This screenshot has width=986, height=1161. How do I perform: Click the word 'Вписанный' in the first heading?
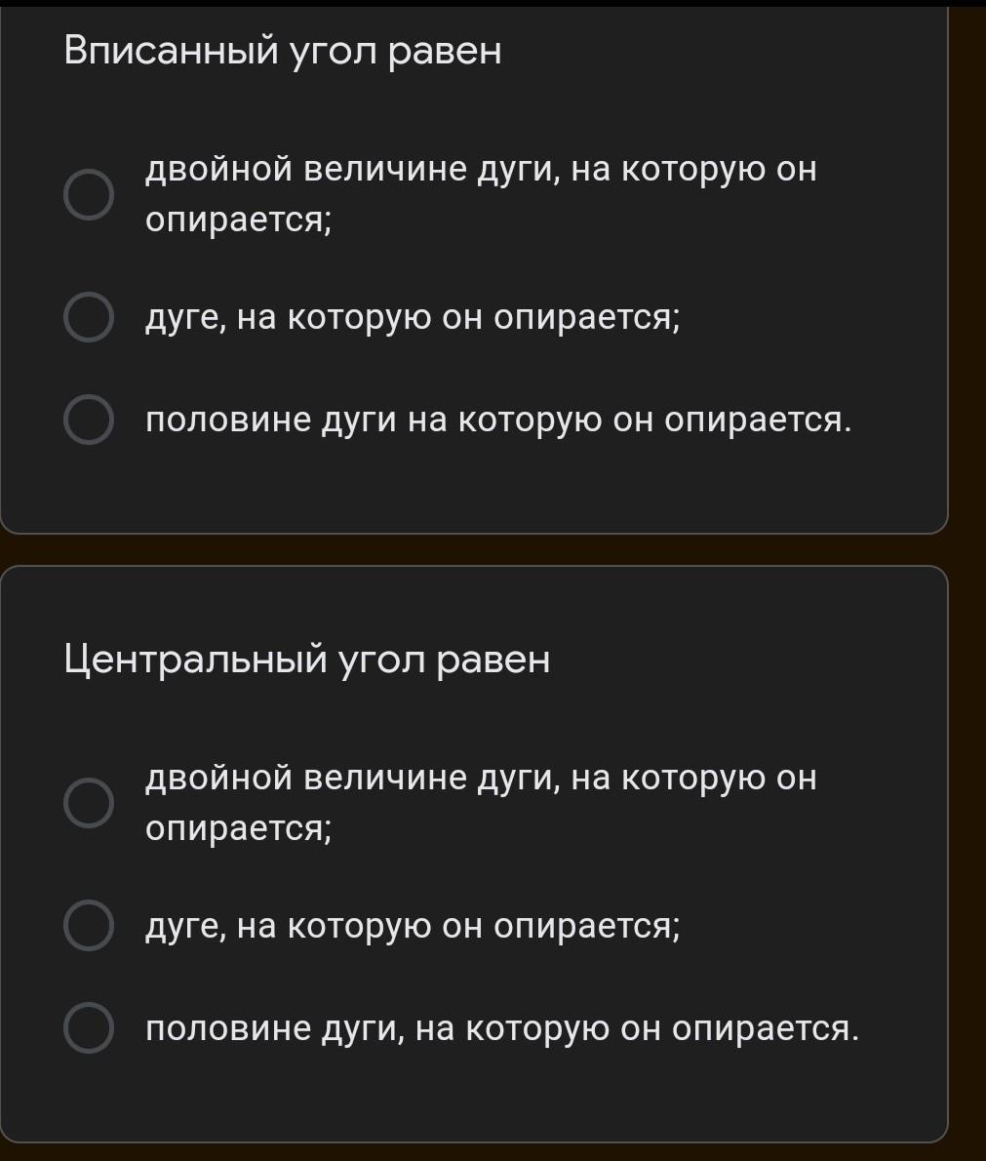pyautogui.click(x=171, y=51)
